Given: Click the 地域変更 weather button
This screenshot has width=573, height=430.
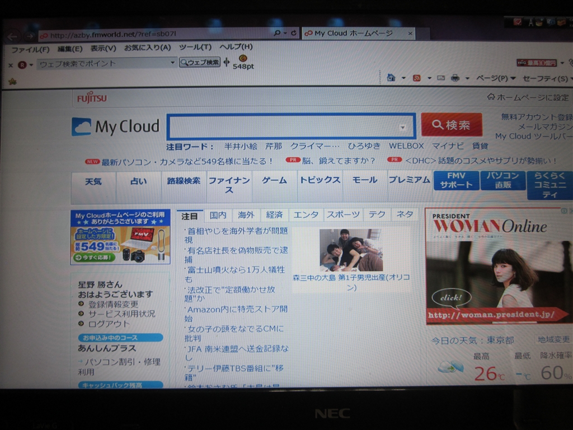Looking at the screenshot, I should (x=553, y=339).
